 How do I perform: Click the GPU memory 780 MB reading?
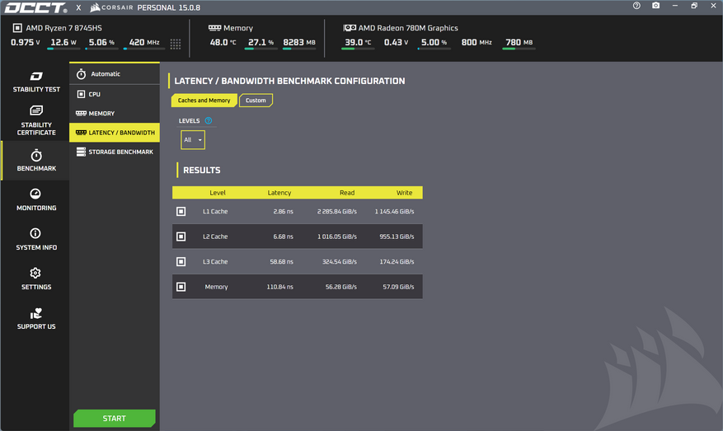point(519,42)
